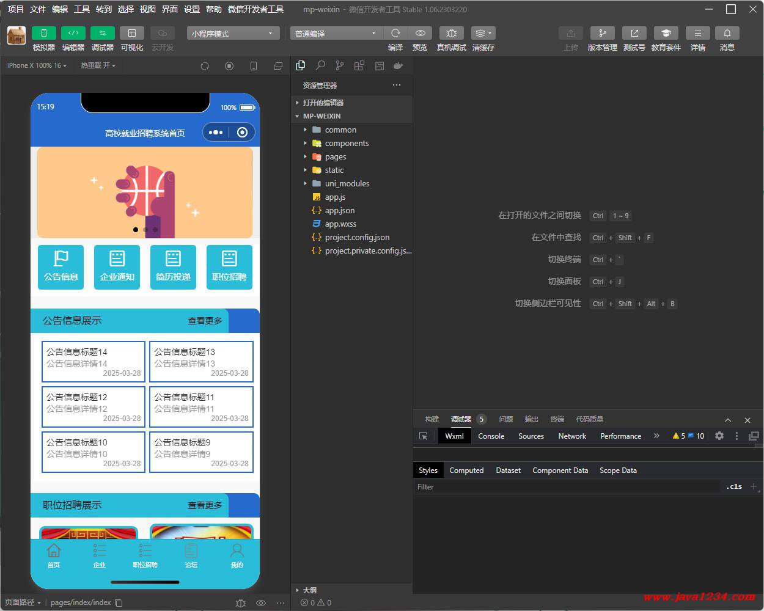This screenshot has width=764, height=611.
Task: Open real-device debugging bug icon
Action: pyautogui.click(x=451, y=33)
